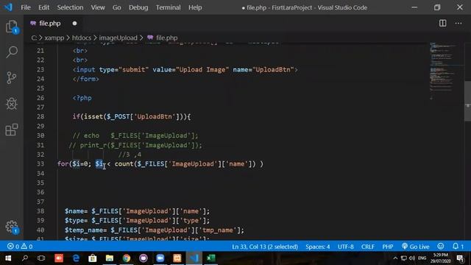Image resolution: width=471 pixels, height=265 pixels.
Task: Click Ln 33, Col 13 go-to-line indicator
Action: (265, 247)
